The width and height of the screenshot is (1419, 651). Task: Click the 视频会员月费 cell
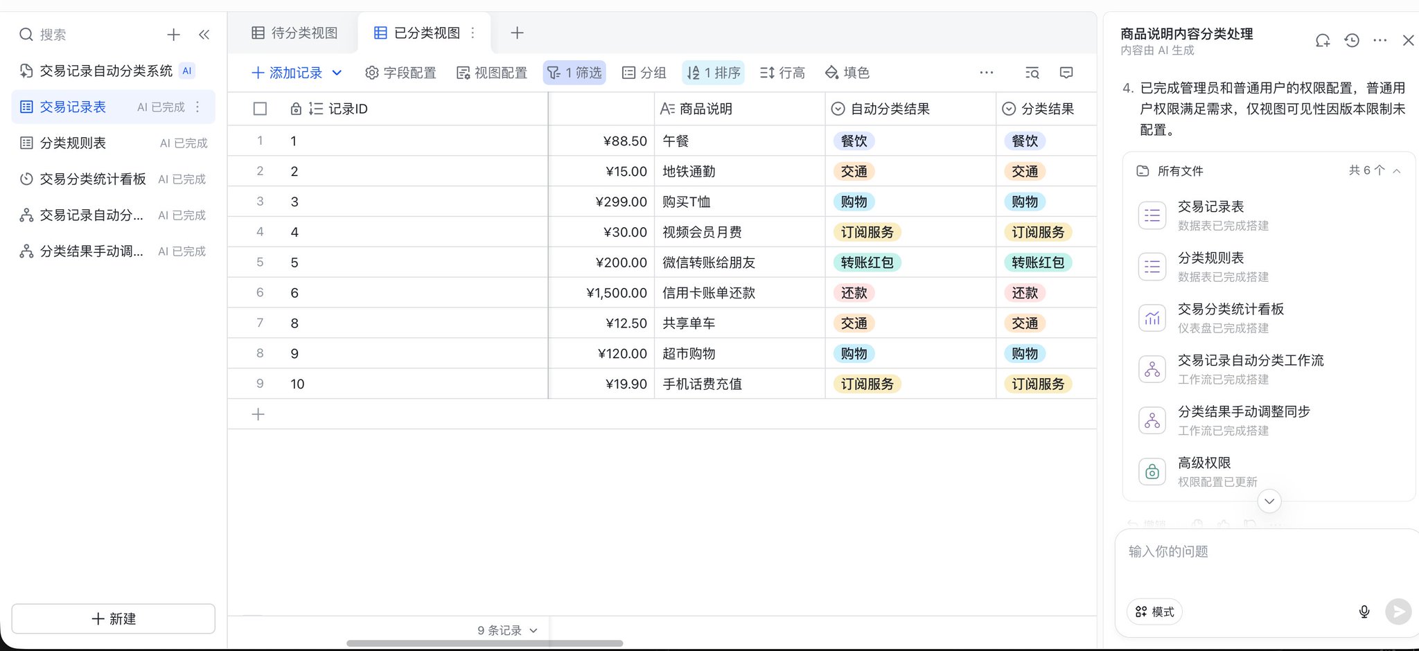point(739,232)
